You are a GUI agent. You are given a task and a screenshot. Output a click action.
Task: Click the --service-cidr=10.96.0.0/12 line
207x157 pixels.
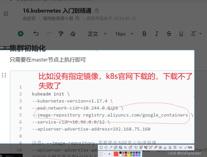[x=71, y=122]
